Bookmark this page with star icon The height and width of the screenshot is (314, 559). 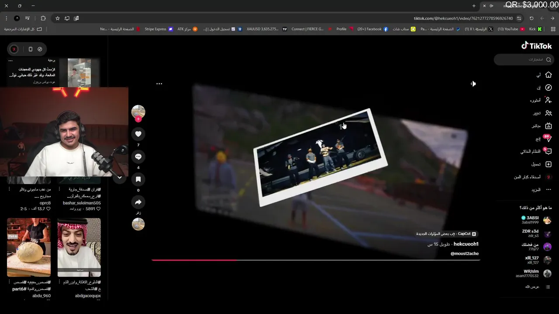coord(57,18)
